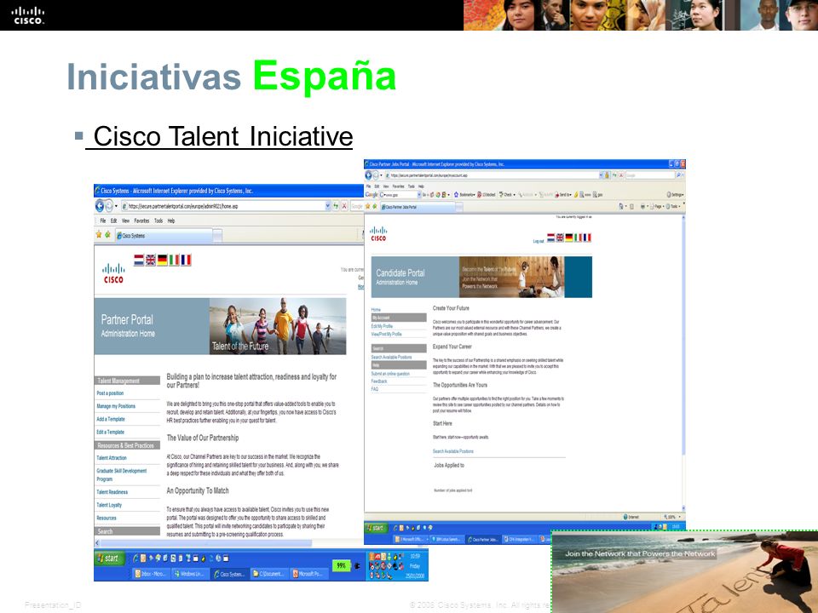Open Edit My Profile link
818x613 pixels.
tap(382, 326)
